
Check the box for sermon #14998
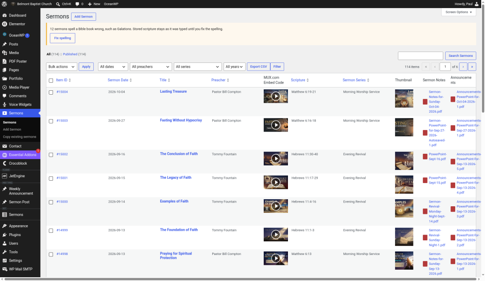pos(51,255)
